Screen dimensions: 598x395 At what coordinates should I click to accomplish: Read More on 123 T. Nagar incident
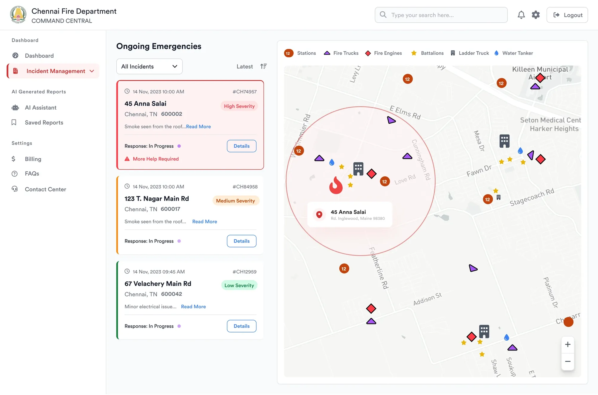[x=205, y=221]
